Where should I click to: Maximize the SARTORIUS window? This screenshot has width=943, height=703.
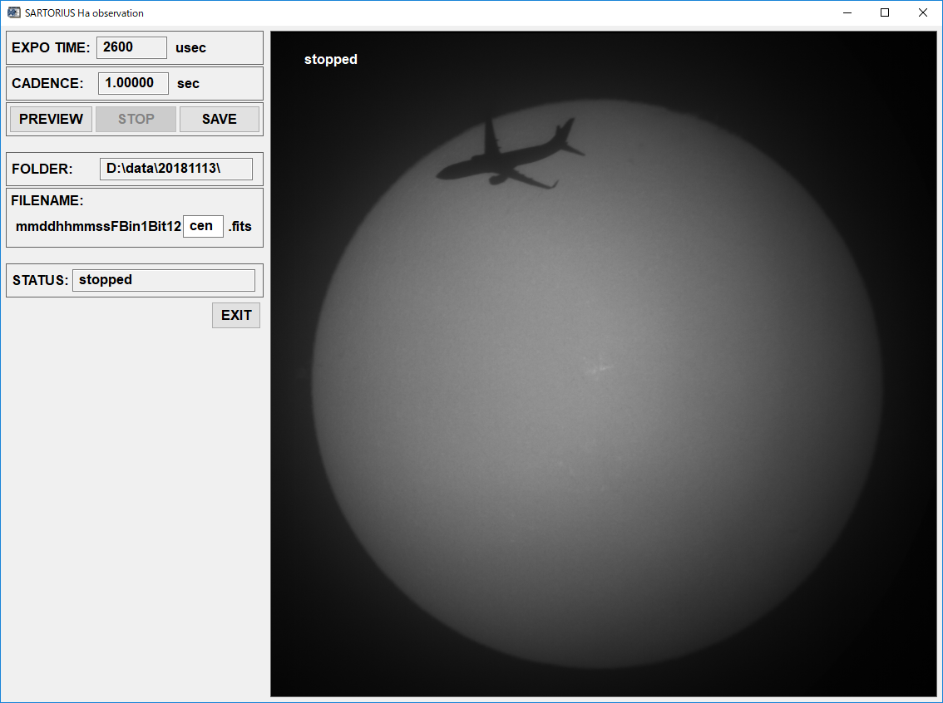click(x=885, y=12)
